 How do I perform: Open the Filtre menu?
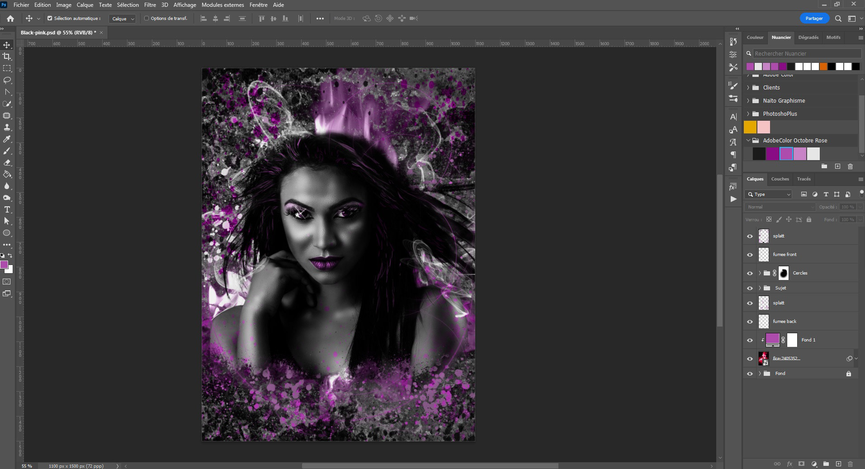coord(150,5)
